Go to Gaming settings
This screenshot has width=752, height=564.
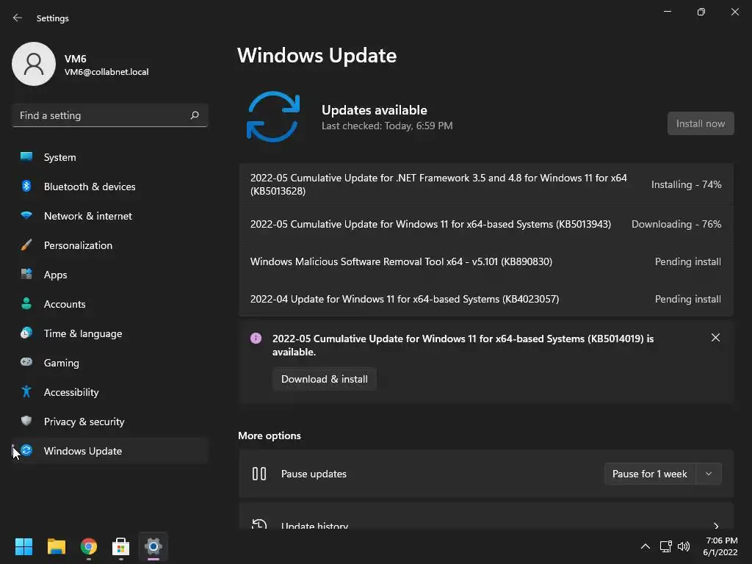point(110,363)
